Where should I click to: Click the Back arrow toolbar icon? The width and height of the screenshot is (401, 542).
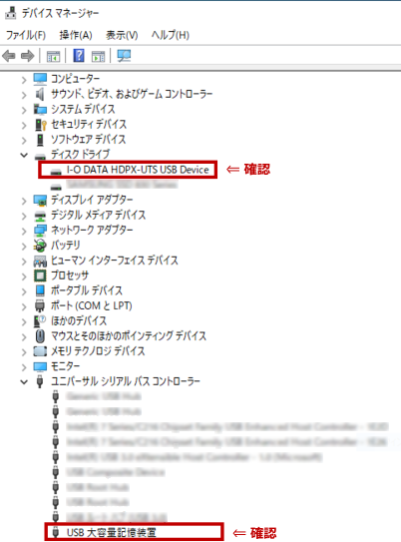[x=9, y=56]
